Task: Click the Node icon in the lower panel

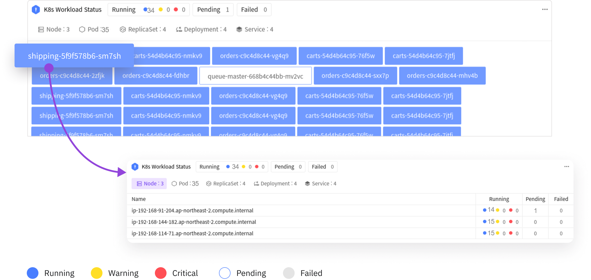Action: [x=139, y=183]
